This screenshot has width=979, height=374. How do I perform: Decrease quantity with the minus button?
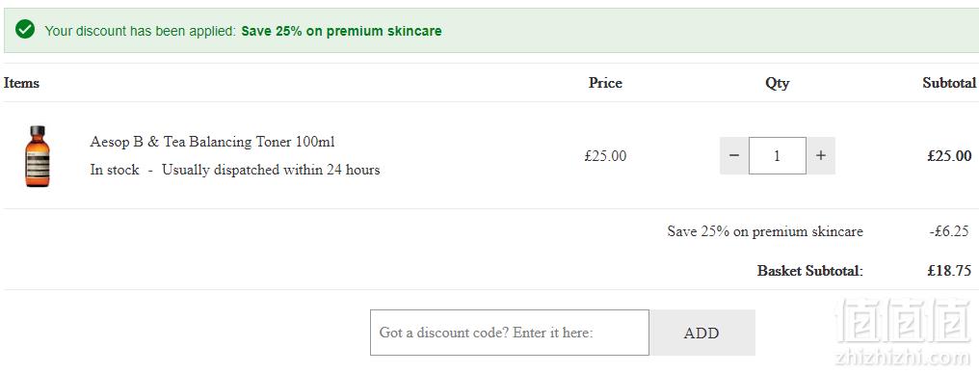coord(734,155)
